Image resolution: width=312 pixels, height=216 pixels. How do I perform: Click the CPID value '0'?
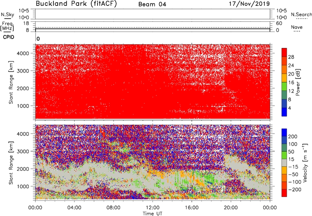[38, 39]
